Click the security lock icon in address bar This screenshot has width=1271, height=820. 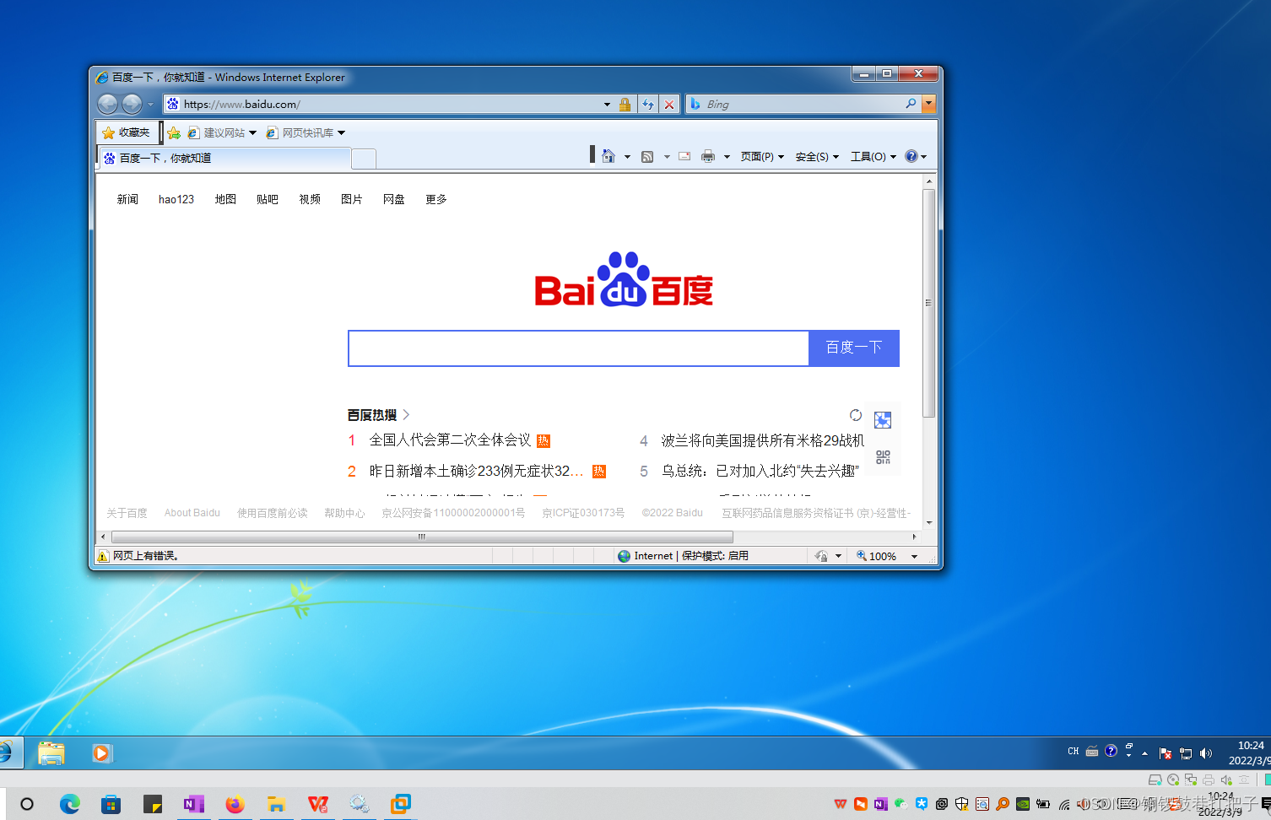tap(625, 104)
